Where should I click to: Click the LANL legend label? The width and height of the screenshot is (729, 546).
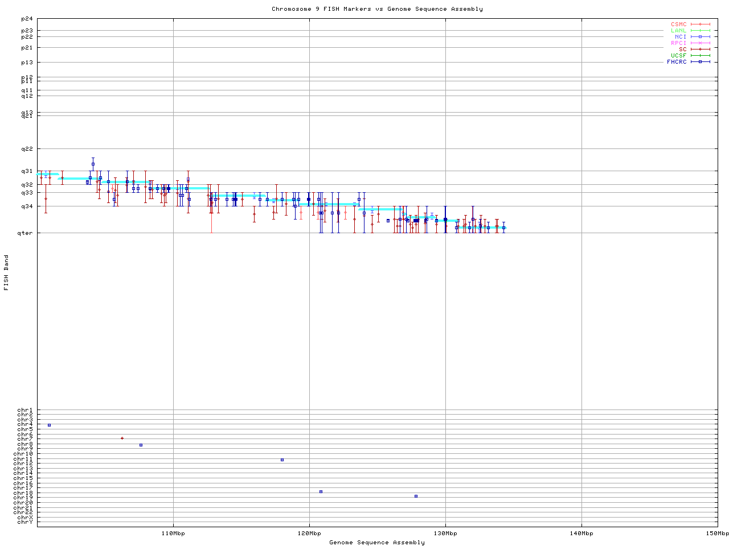click(678, 31)
